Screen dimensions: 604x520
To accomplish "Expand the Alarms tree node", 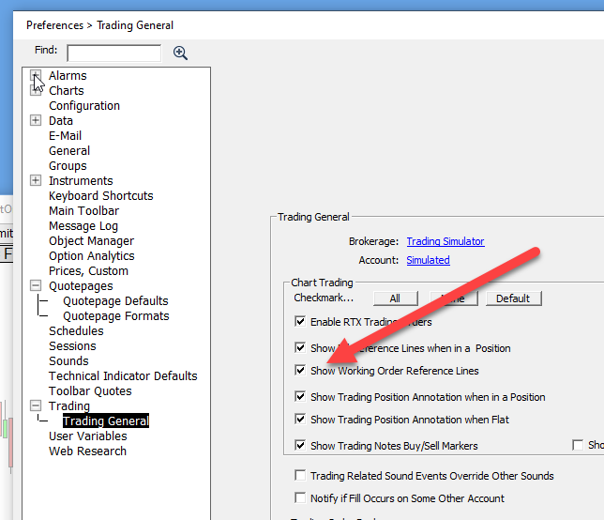I will point(36,75).
